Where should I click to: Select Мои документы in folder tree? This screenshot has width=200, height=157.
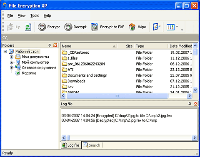(x=35, y=57)
